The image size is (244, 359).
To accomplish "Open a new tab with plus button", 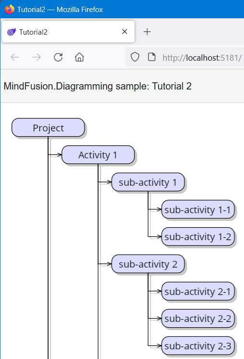I will pyautogui.click(x=147, y=32).
